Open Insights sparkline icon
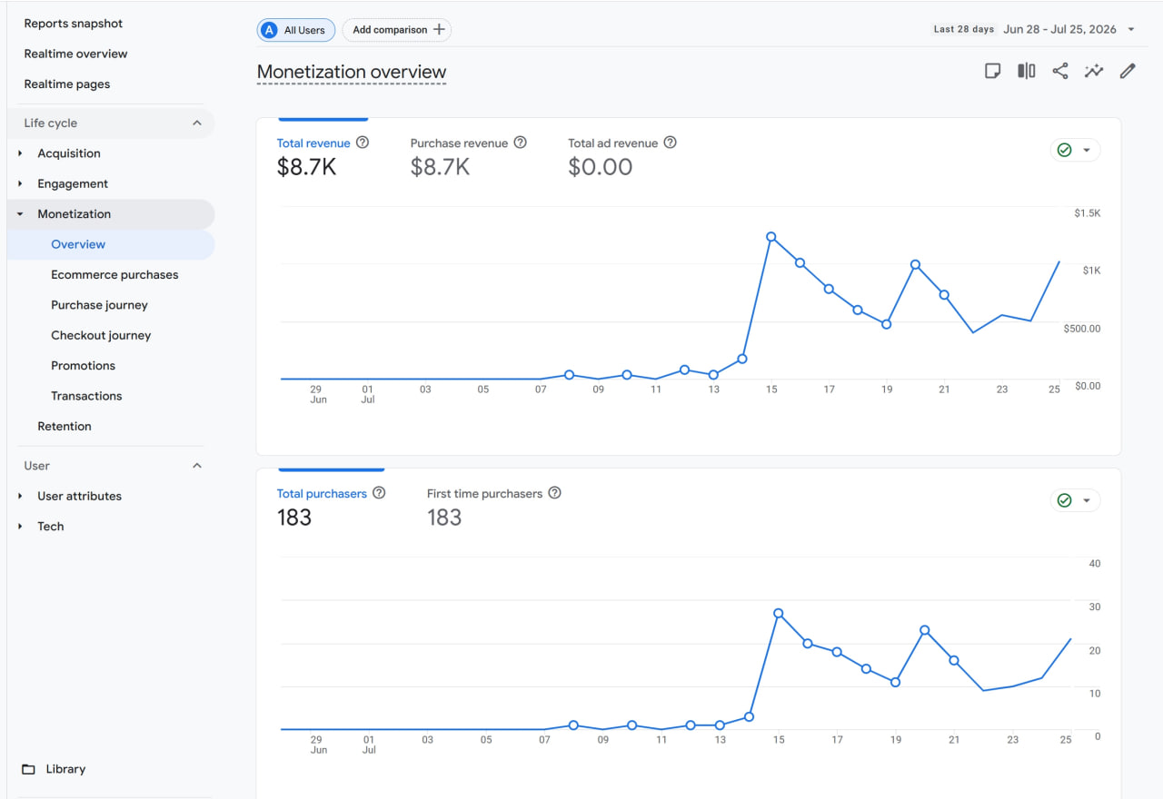Viewport: 1163px width, 799px height. (x=1094, y=71)
